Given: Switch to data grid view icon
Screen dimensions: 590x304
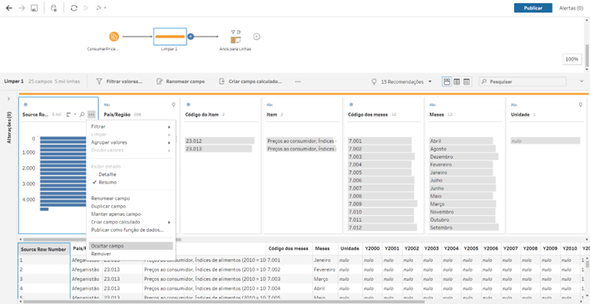Looking at the screenshot, I should point(457,81).
